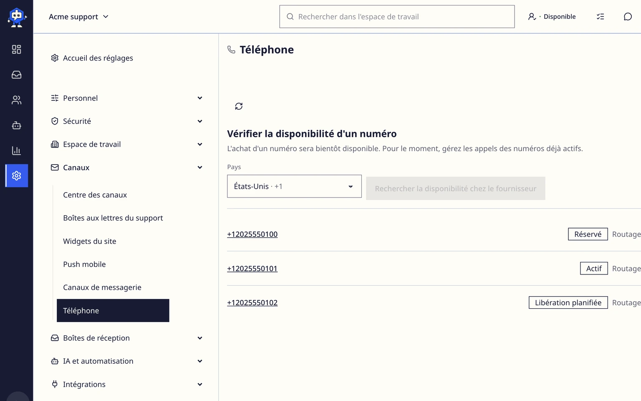
Task: Click the robot logo in sidebar
Action: pyautogui.click(x=17, y=17)
